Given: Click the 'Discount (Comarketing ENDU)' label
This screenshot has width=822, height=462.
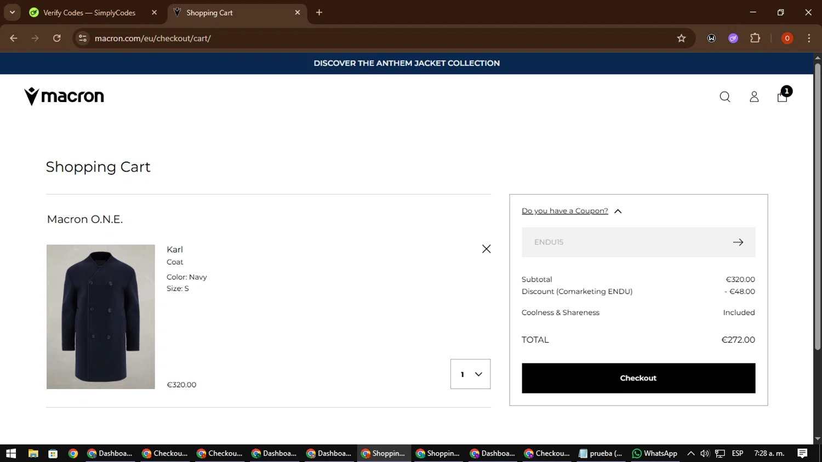Looking at the screenshot, I should [577, 292].
